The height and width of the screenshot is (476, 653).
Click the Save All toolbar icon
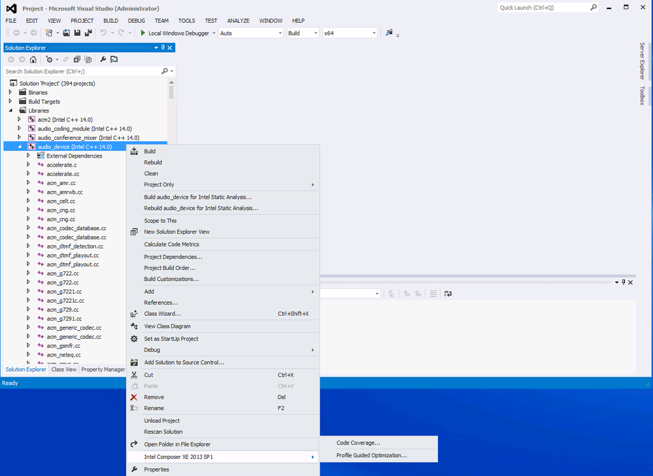click(88, 33)
